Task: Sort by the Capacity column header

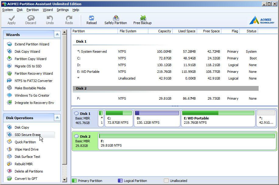Action: point(161,31)
